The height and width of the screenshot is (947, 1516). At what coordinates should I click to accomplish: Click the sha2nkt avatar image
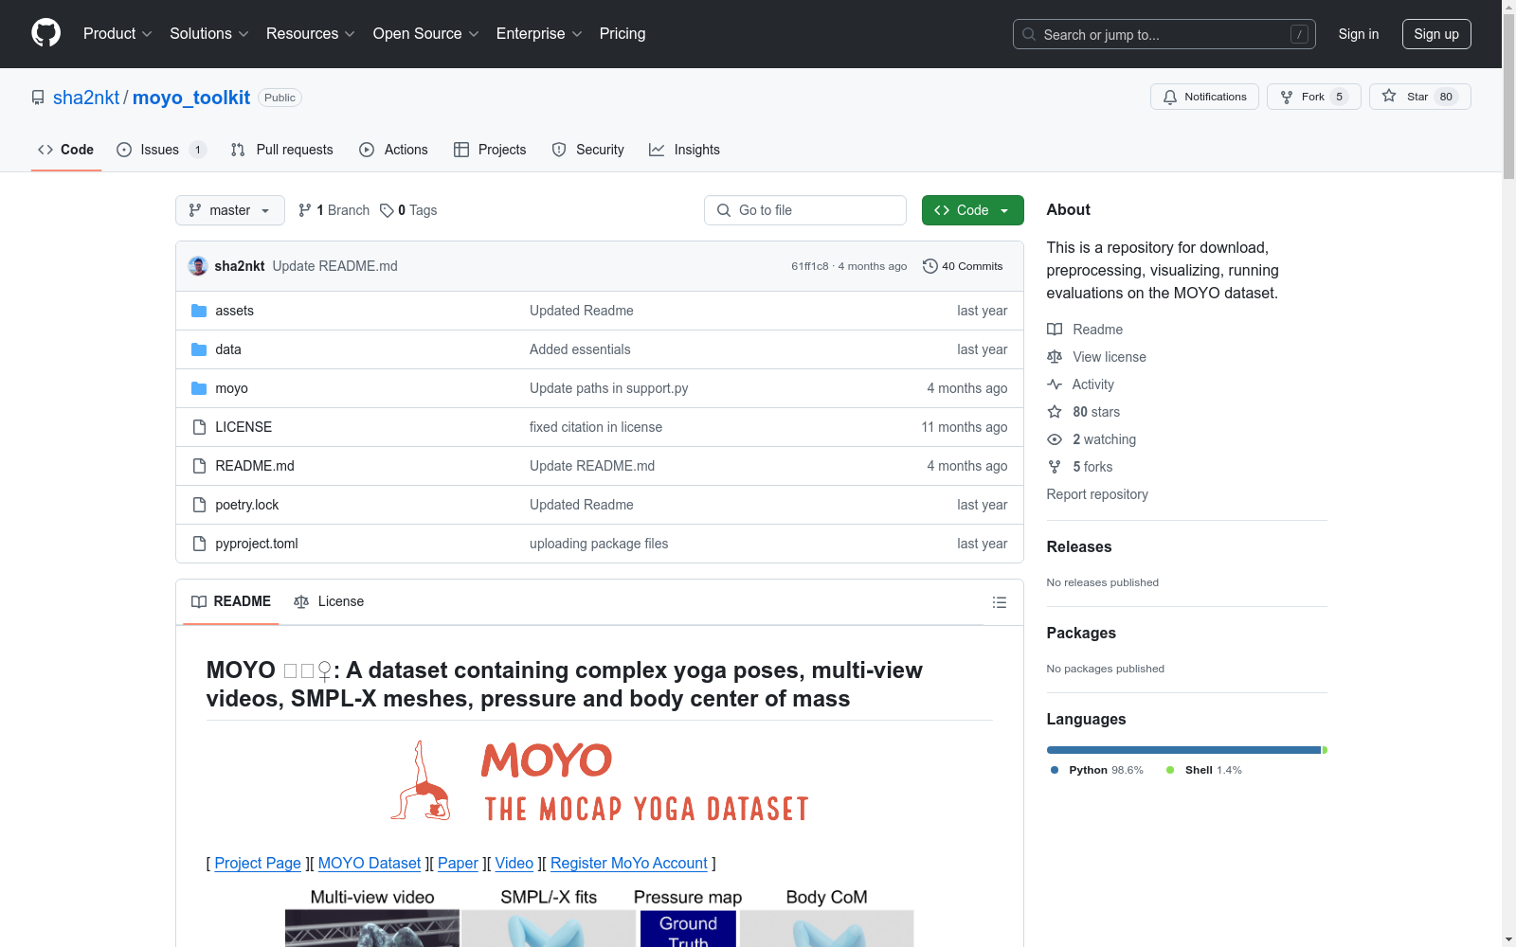coord(198,266)
